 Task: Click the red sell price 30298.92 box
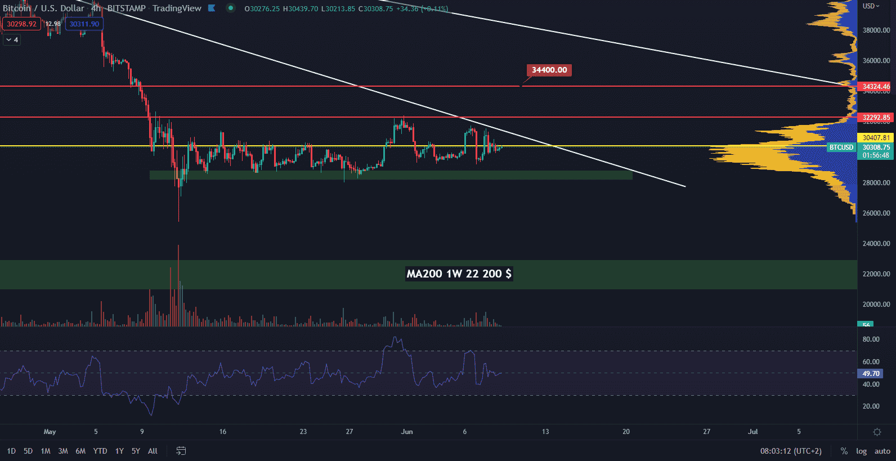pyautogui.click(x=21, y=24)
